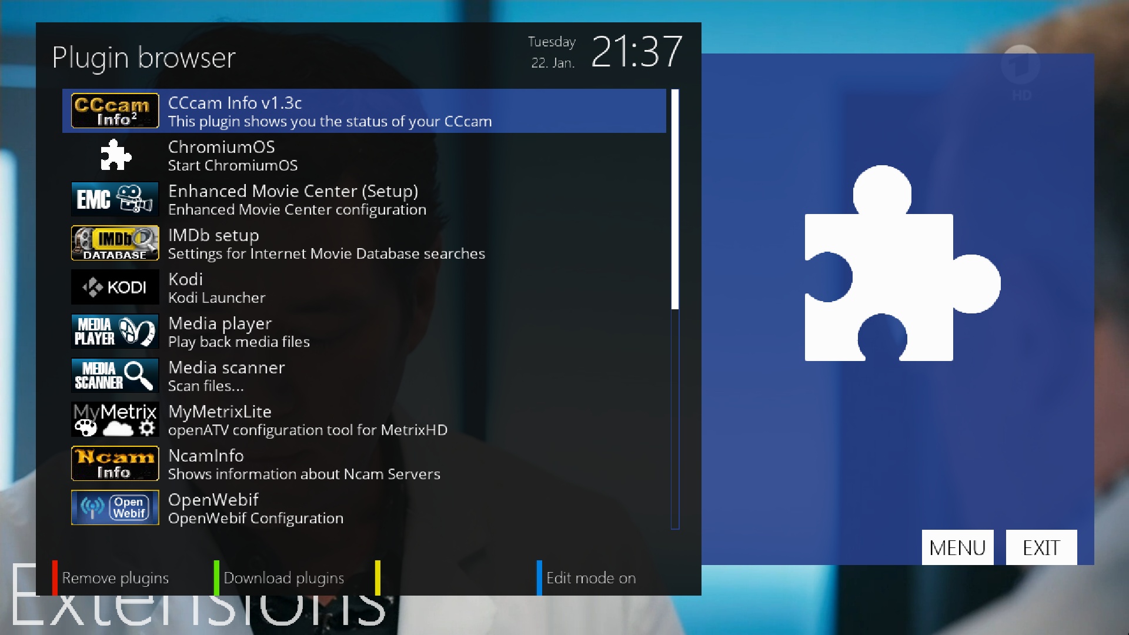Open the CCcam Info plugin icon
The image size is (1129, 635).
[x=115, y=111]
